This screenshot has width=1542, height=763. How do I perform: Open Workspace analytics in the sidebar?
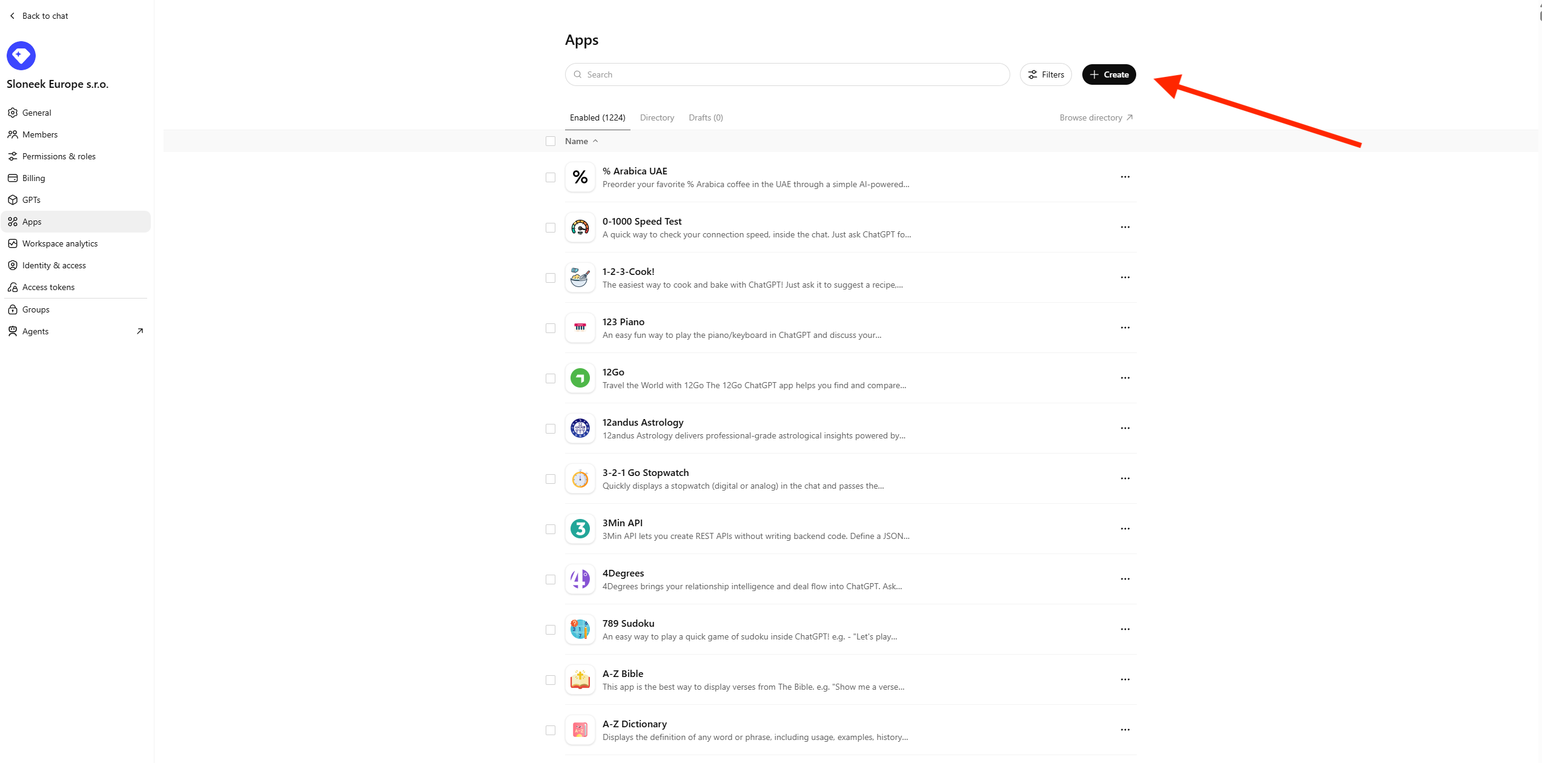click(x=76, y=243)
